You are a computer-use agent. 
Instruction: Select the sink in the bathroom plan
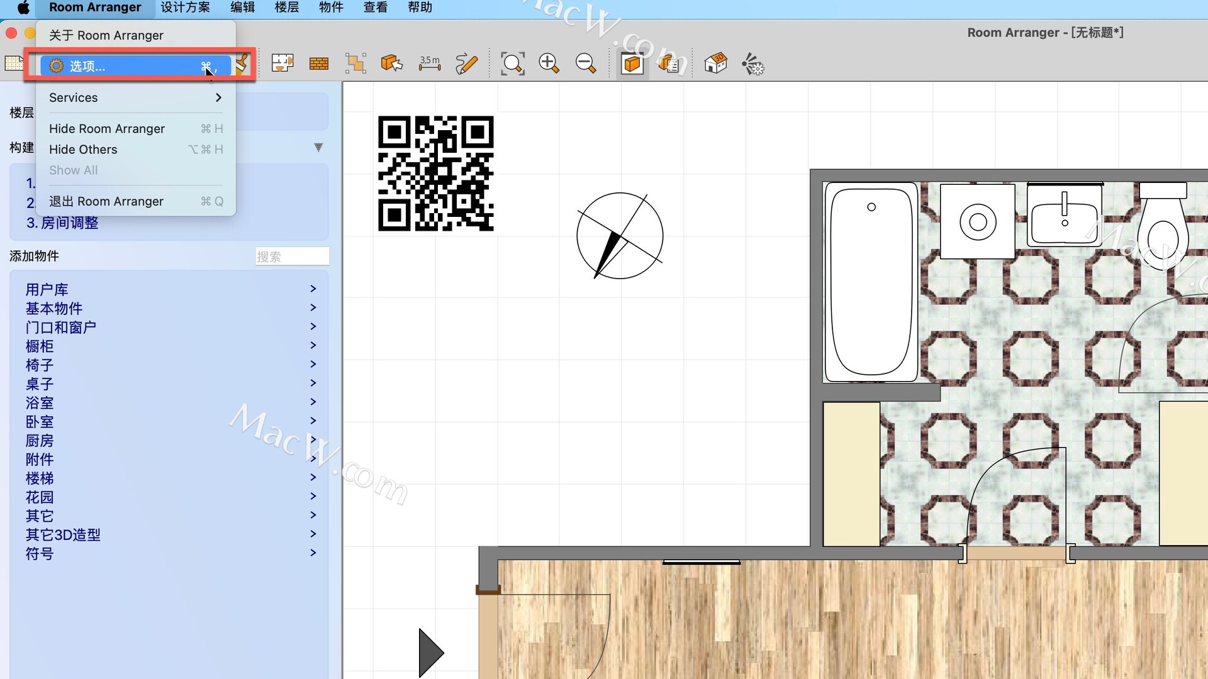[x=1065, y=215]
